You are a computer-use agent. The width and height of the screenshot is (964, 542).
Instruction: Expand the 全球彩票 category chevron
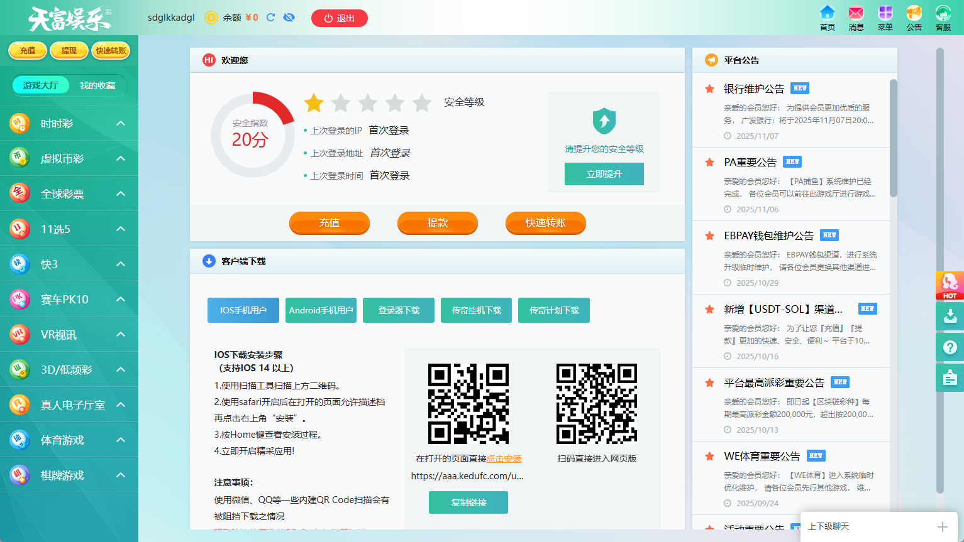[121, 194]
